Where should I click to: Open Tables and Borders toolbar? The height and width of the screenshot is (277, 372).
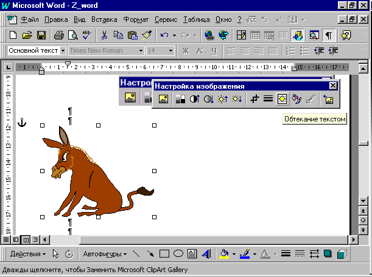click(241, 35)
